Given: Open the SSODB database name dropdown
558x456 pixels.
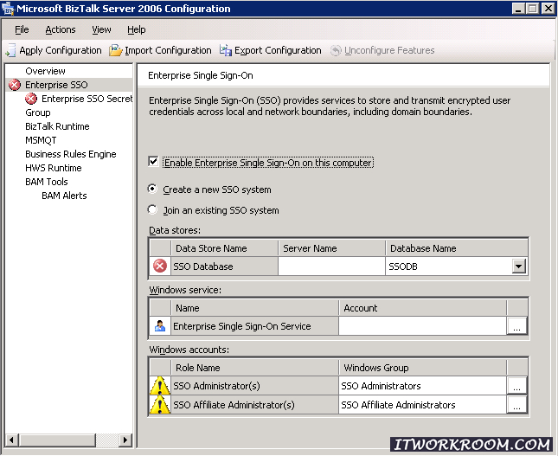Looking at the screenshot, I should 519,266.
